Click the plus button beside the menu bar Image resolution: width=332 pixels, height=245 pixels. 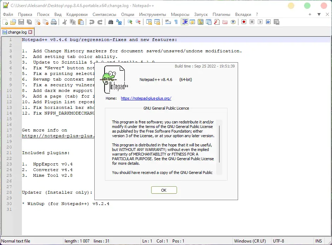tap(310, 14)
